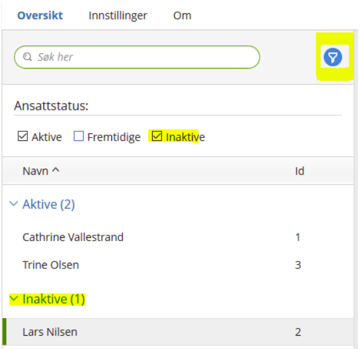Select employee Trine Olsen
This screenshot has height=349, width=361.
[178, 265]
